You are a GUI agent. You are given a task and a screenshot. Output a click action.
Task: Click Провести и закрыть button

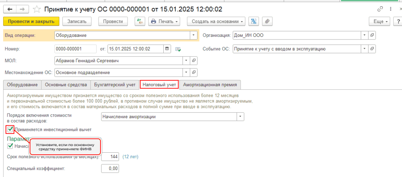31,22
